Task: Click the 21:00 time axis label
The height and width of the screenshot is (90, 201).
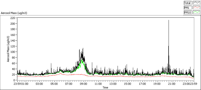Action: pyautogui.click(x=171, y=84)
